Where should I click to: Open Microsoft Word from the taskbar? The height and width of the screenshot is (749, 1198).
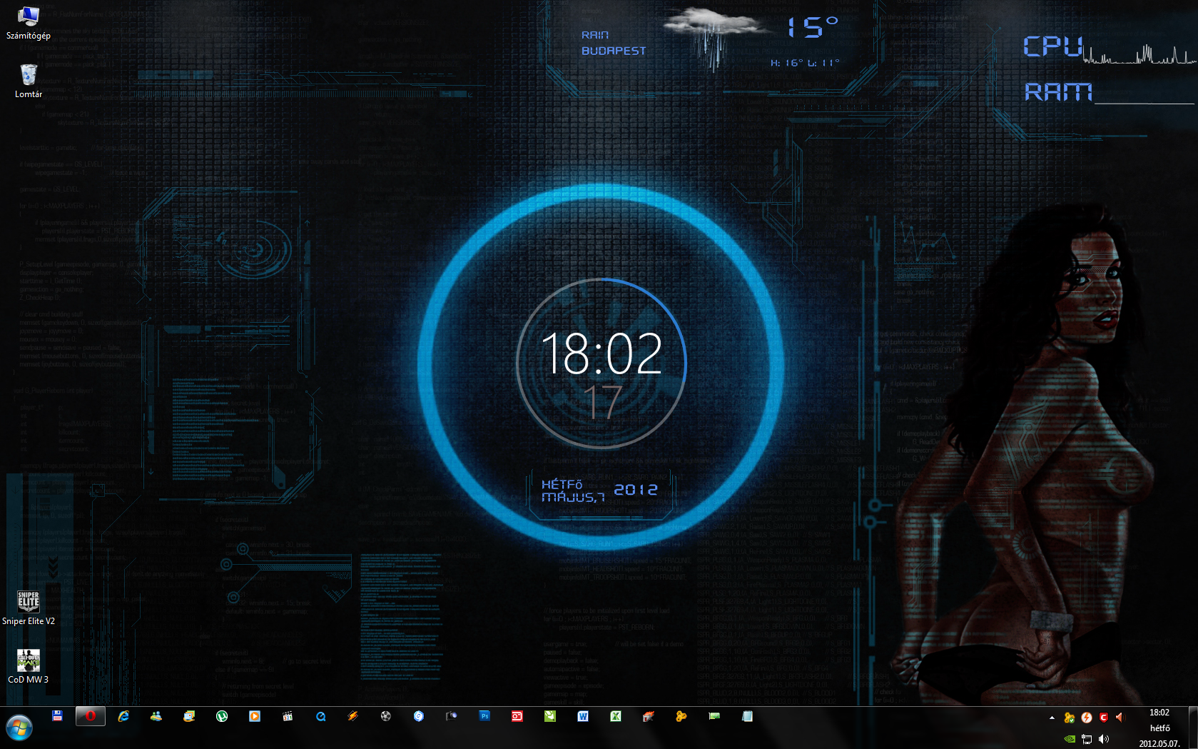click(x=583, y=716)
